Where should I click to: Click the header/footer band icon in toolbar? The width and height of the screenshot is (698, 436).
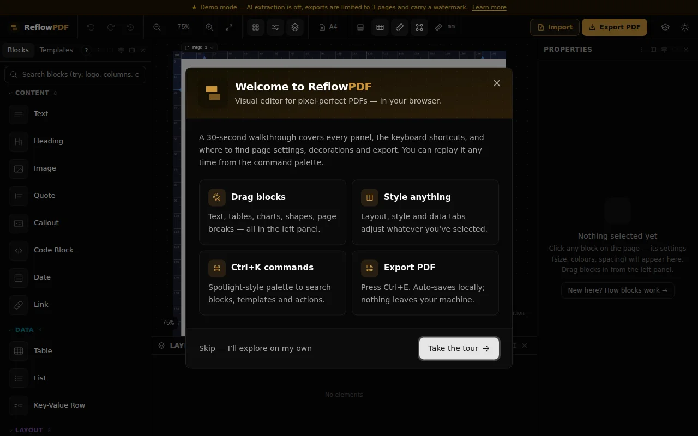coord(360,27)
